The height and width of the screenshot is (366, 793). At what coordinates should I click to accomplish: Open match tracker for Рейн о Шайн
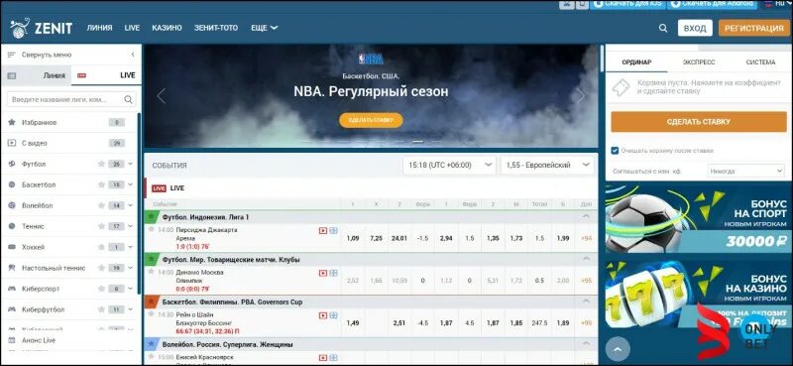(333, 315)
